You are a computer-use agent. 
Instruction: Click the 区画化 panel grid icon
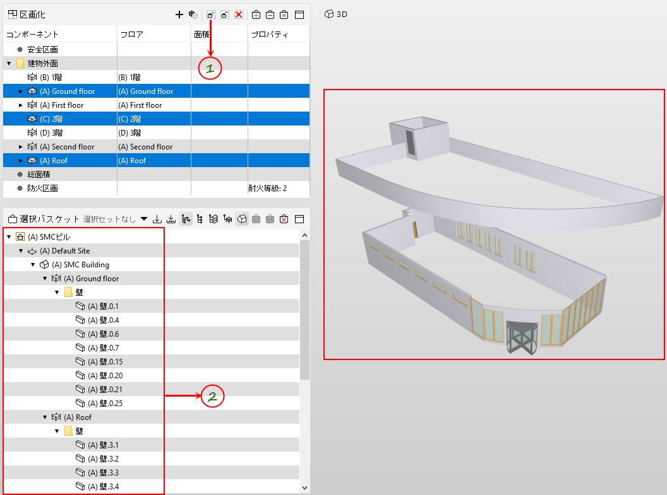(x=13, y=15)
